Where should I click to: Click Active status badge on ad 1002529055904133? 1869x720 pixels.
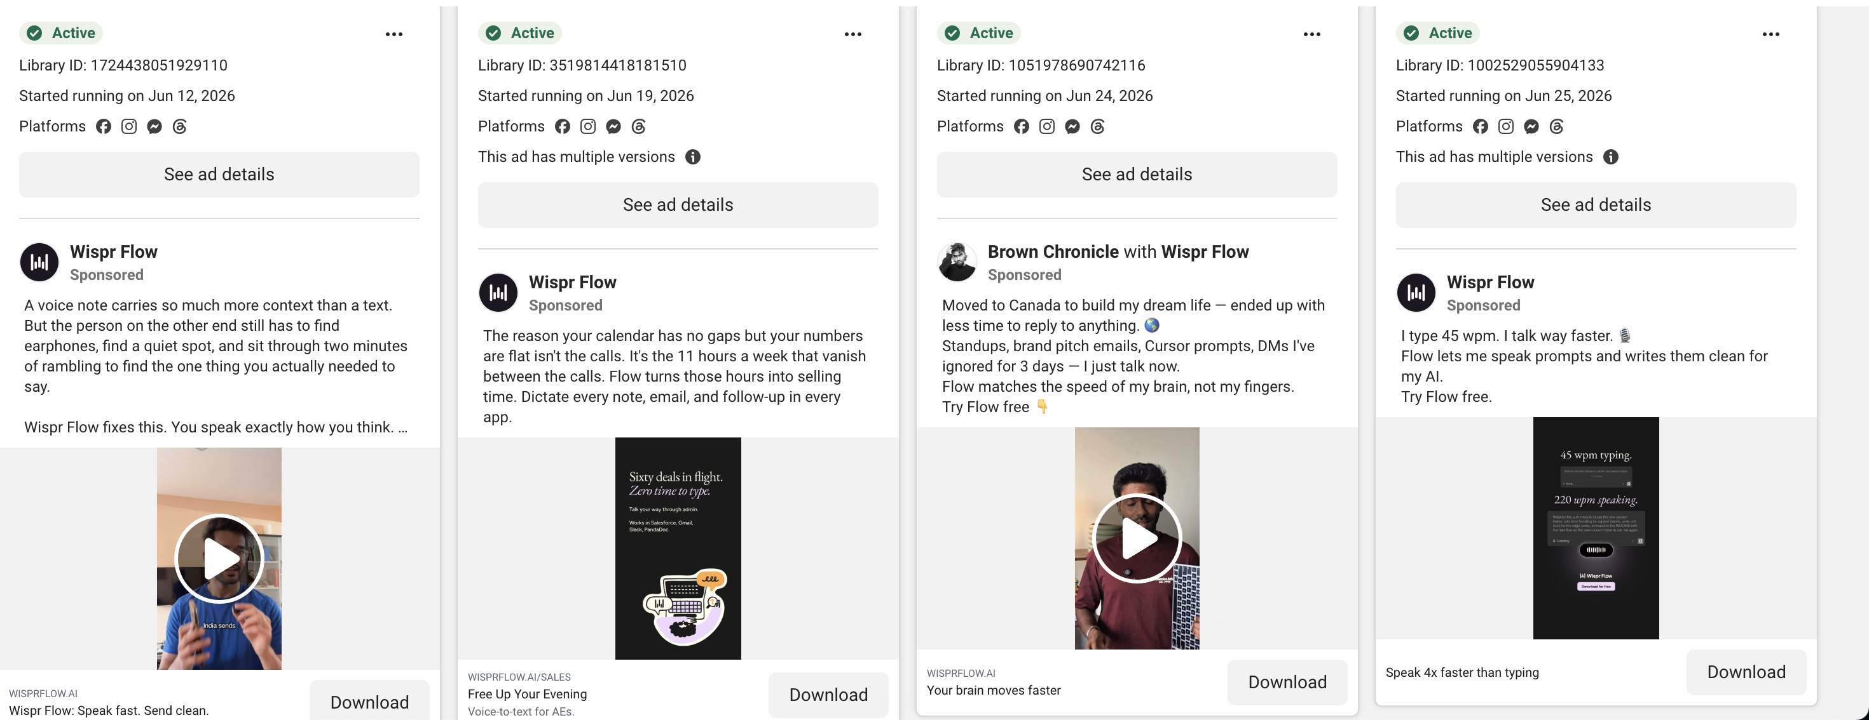point(1438,32)
